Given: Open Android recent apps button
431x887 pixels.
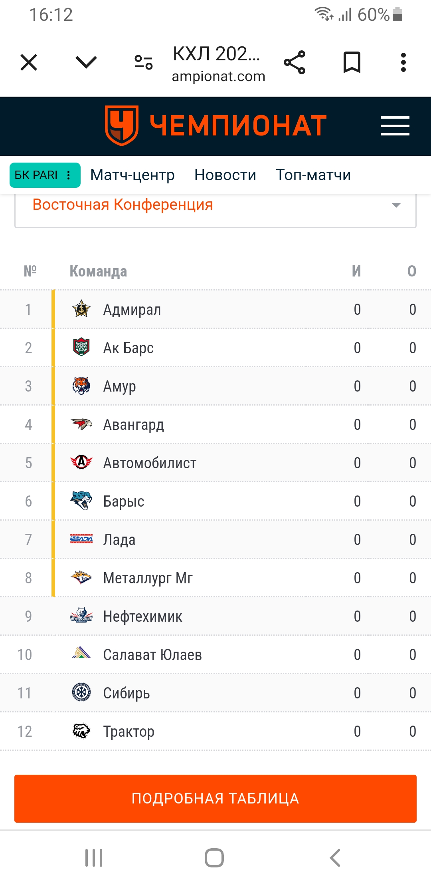Looking at the screenshot, I should [94, 857].
